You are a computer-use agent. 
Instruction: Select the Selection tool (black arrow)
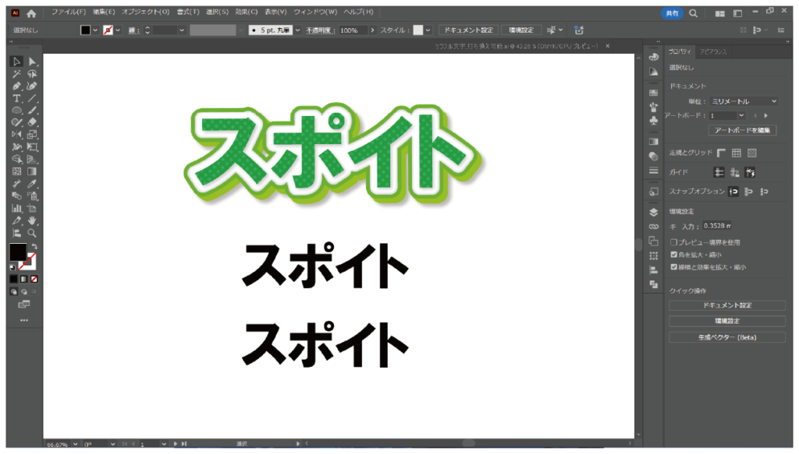(x=16, y=62)
